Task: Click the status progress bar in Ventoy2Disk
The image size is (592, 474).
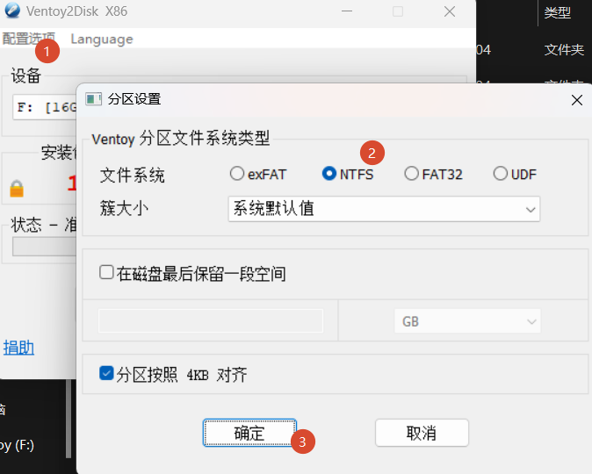Action: 45,247
